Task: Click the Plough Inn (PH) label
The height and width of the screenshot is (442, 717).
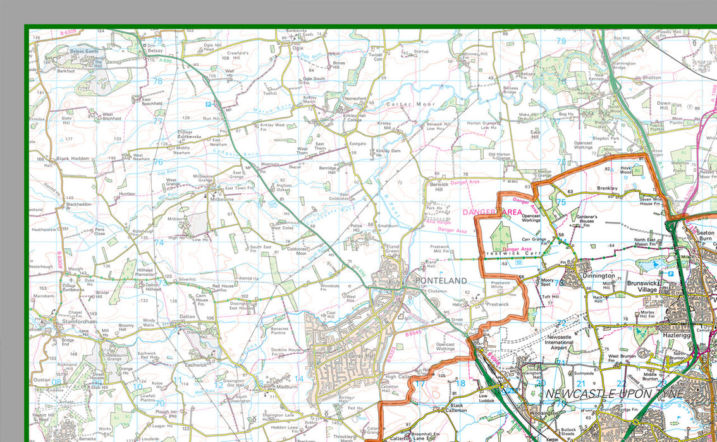Action: pyautogui.click(x=166, y=414)
